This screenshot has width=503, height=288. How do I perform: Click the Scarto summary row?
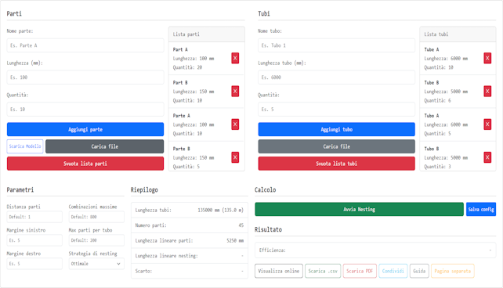tap(190, 271)
